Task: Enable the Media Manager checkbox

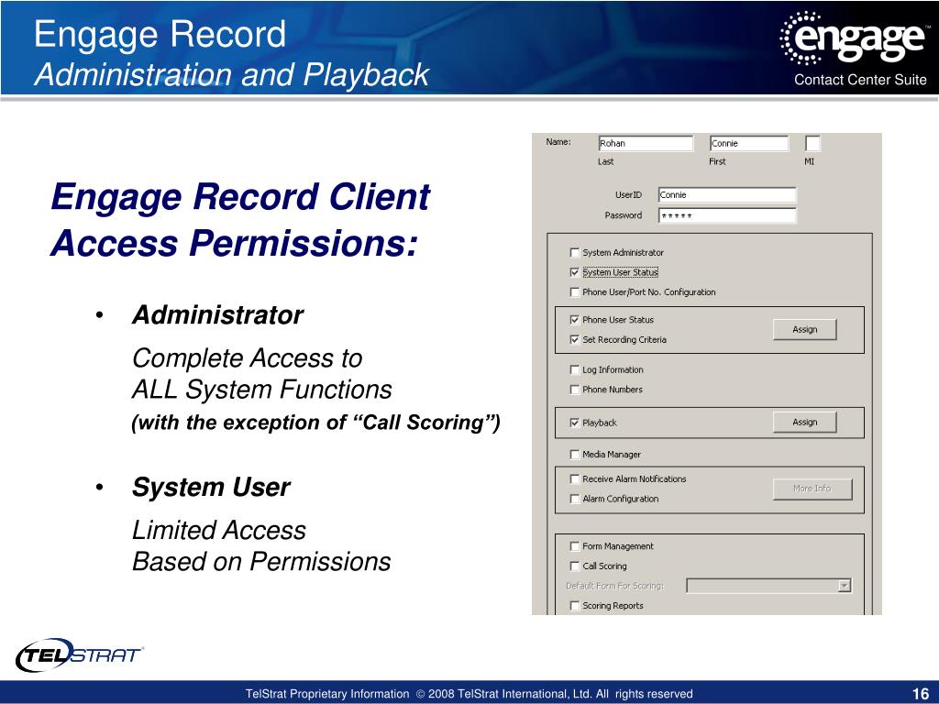Action: coord(575,455)
